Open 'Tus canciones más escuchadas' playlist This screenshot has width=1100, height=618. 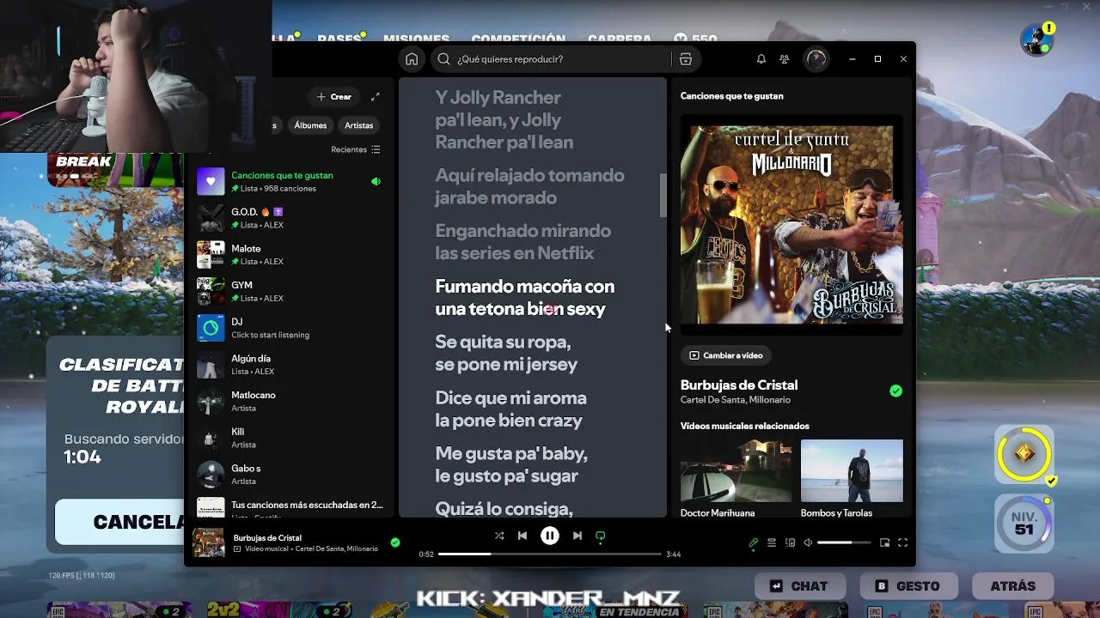click(x=290, y=506)
